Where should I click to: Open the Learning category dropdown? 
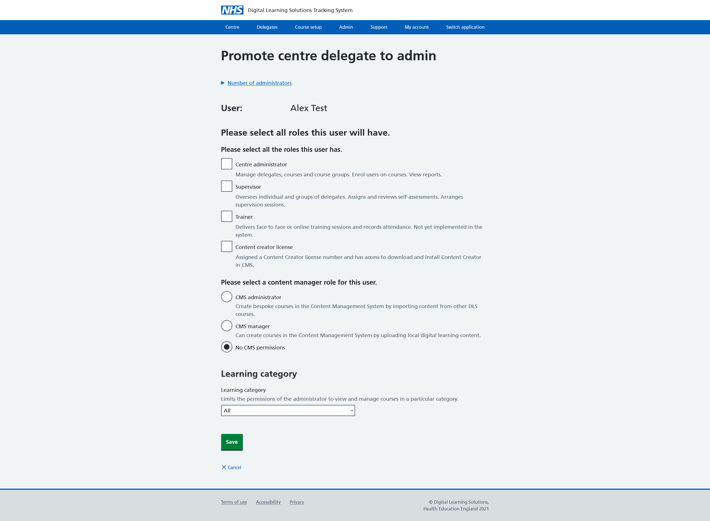(288, 410)
